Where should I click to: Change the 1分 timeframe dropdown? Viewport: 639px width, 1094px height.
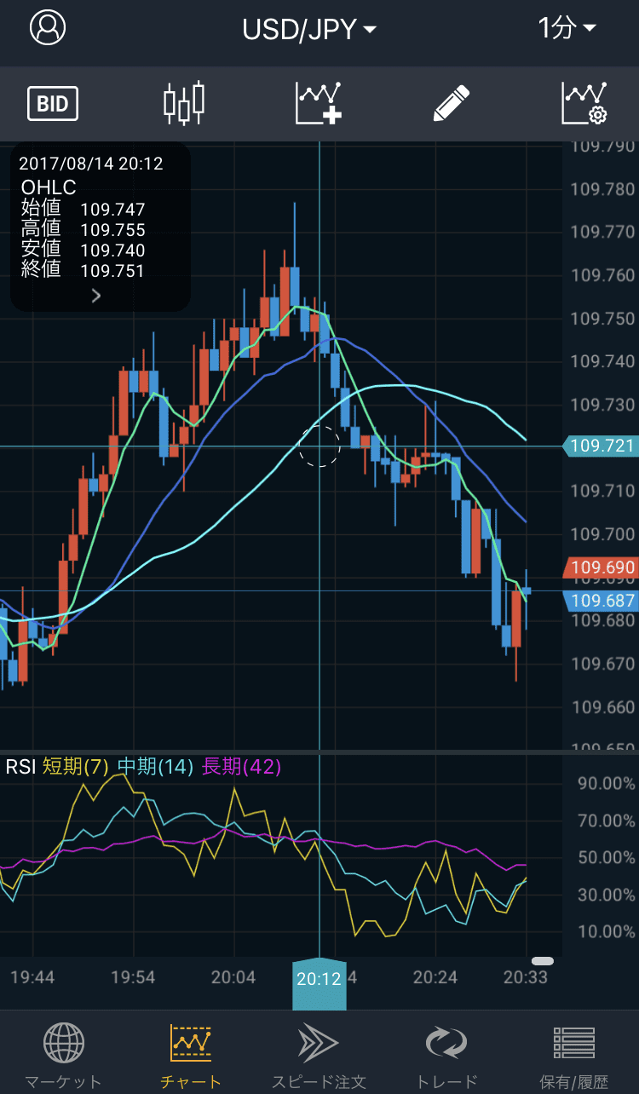[x=567, y=28]
